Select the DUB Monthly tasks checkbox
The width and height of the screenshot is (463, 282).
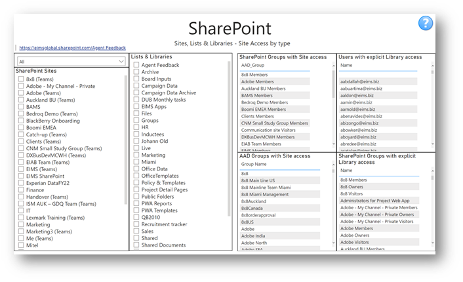[136, 100]
